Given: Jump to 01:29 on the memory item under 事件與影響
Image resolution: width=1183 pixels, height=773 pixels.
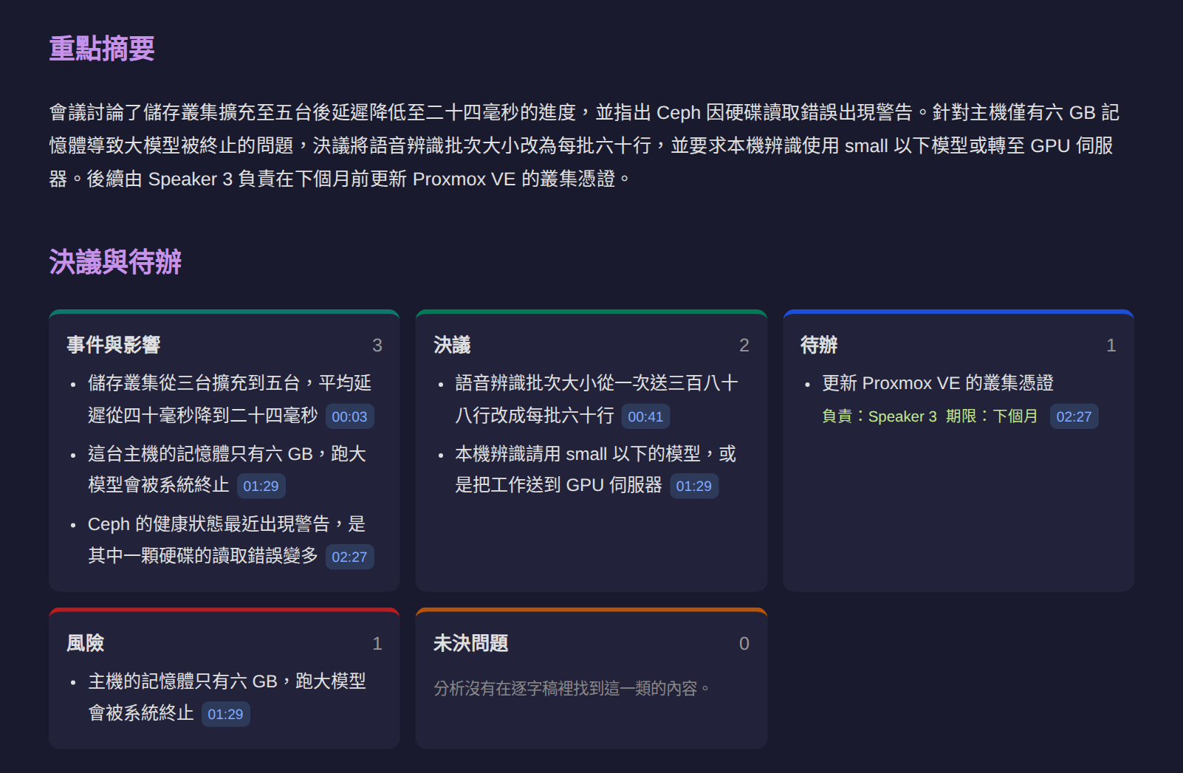Looking at the screenshot, I should click(261, 486).
